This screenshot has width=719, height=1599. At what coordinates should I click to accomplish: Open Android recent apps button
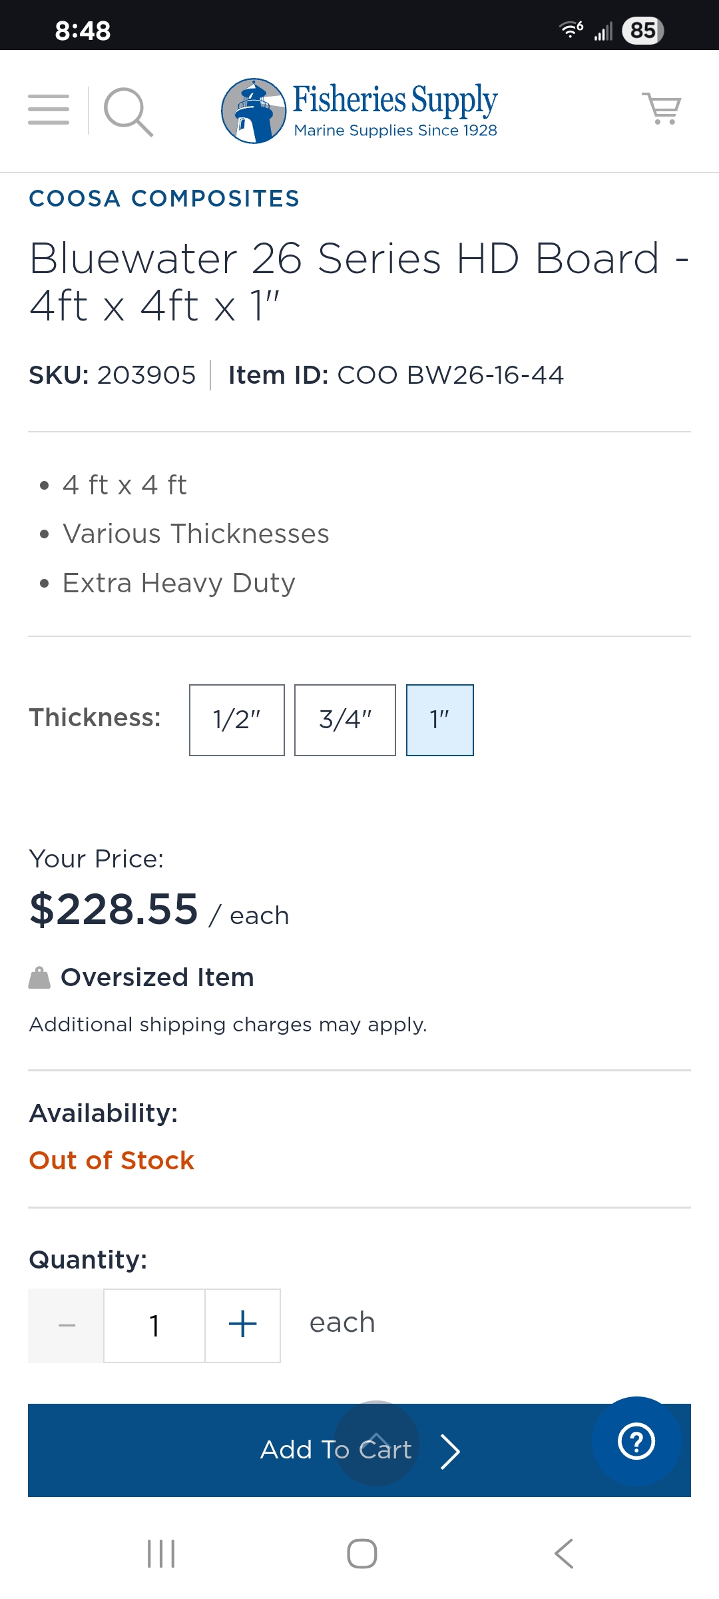(x=161, y=1554)
